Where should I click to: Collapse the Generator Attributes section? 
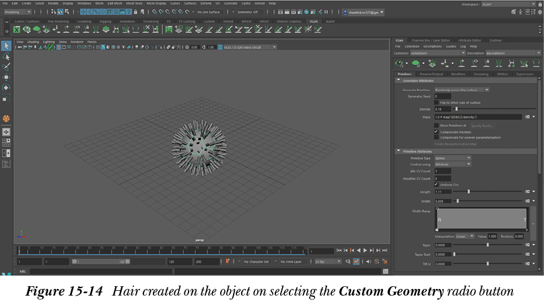(398, 81)
